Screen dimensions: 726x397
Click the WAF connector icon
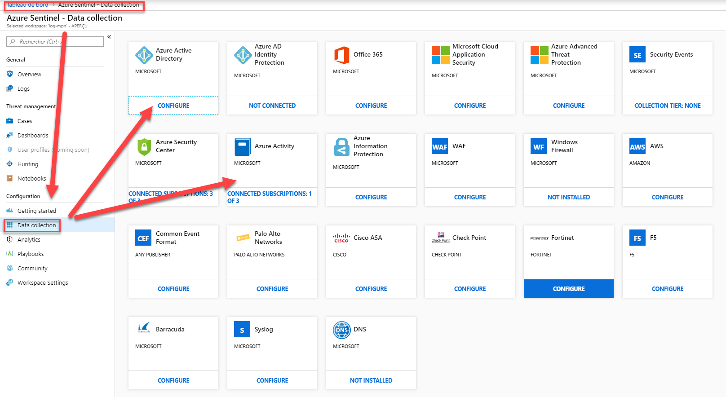[x=440, y=146]
